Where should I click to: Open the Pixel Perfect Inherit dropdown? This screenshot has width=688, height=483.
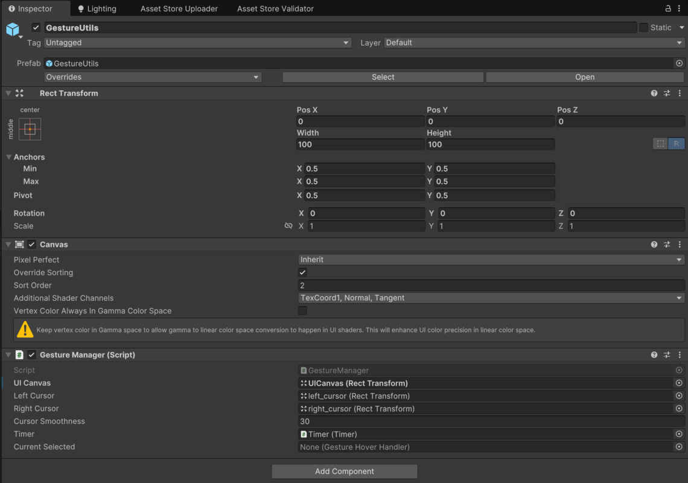coord(491,260)
